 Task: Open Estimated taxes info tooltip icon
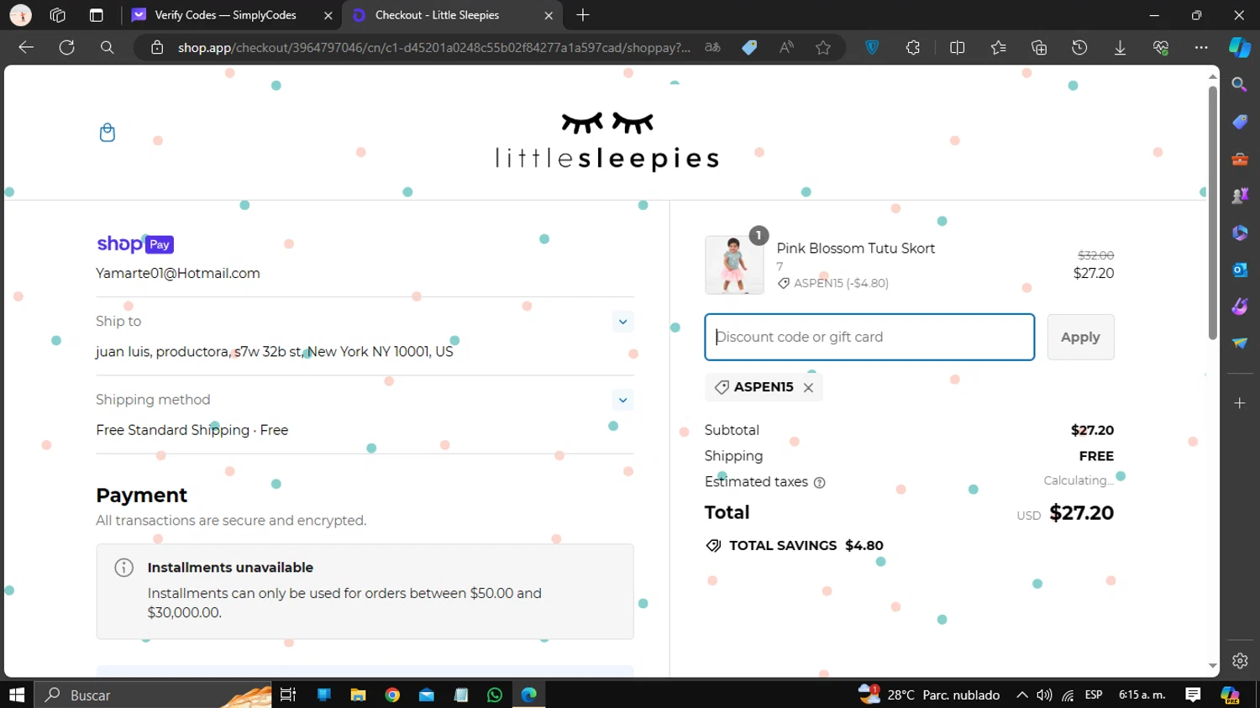coord(819,482)
